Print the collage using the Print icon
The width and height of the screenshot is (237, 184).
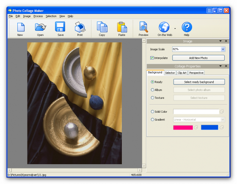tap(80, 27)
